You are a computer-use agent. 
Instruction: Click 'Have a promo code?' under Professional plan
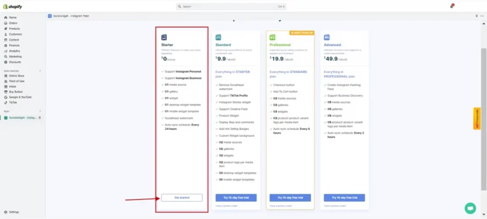click(281, 206)
